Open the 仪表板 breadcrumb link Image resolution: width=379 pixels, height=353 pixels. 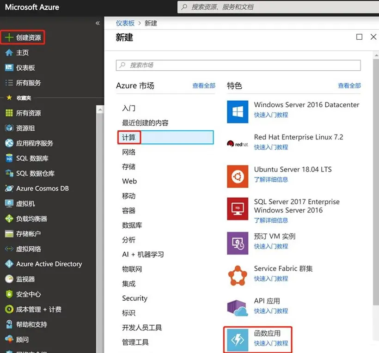125,23
